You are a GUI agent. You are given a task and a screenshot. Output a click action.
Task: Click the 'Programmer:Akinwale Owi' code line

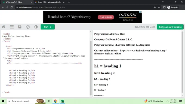point(26,48)
